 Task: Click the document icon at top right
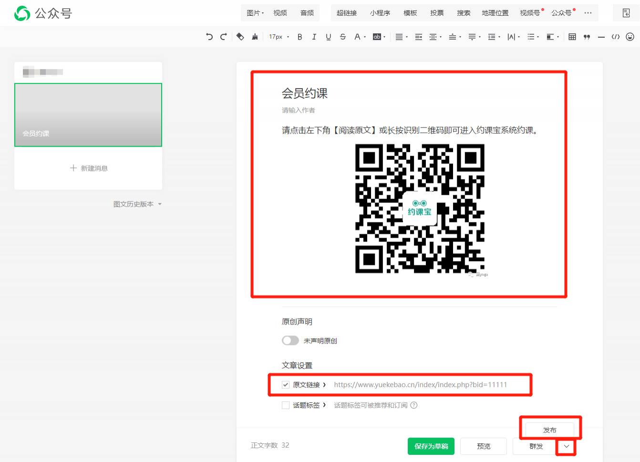pyautogui.click(x=626, y=13)
